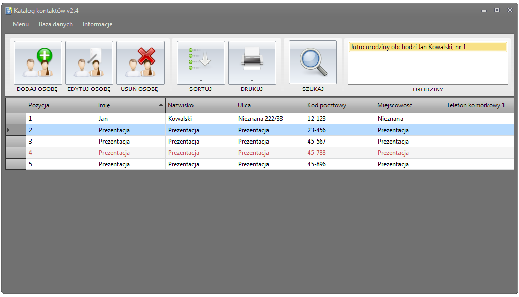519x297 pixels.
Task: Select the cell with name Jan
Action: point(130,119)
